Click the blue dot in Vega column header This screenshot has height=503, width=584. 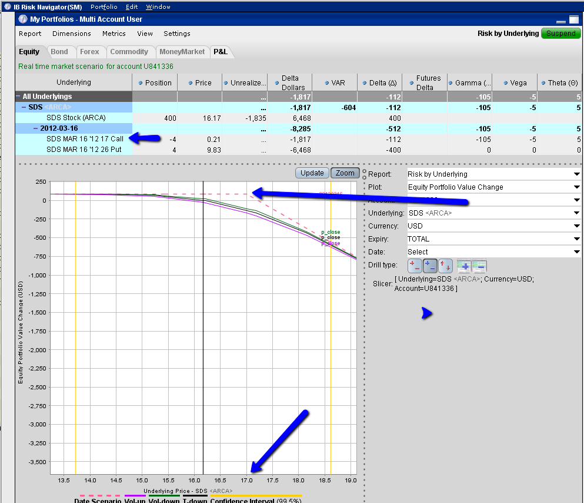pyautogui.click(x=505, y=83)
